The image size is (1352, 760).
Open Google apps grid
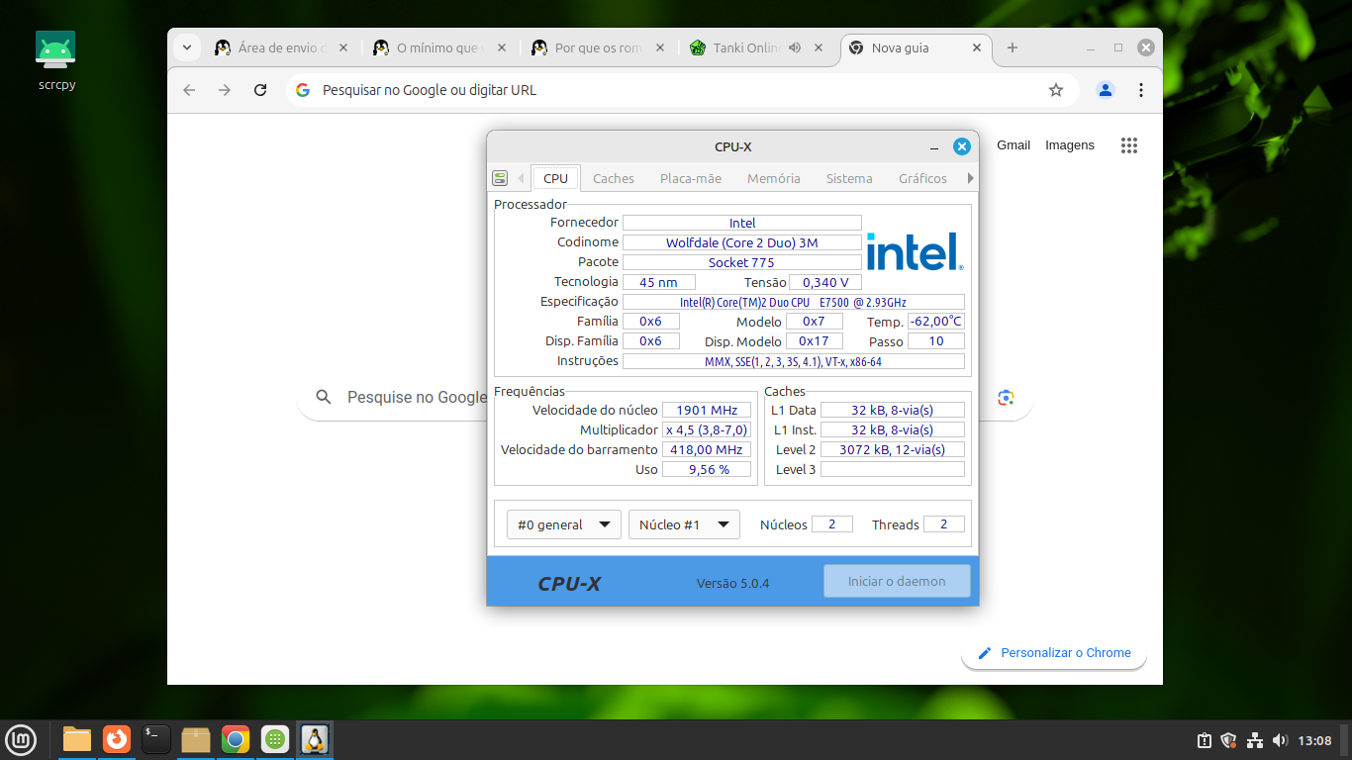point(1129,145)
